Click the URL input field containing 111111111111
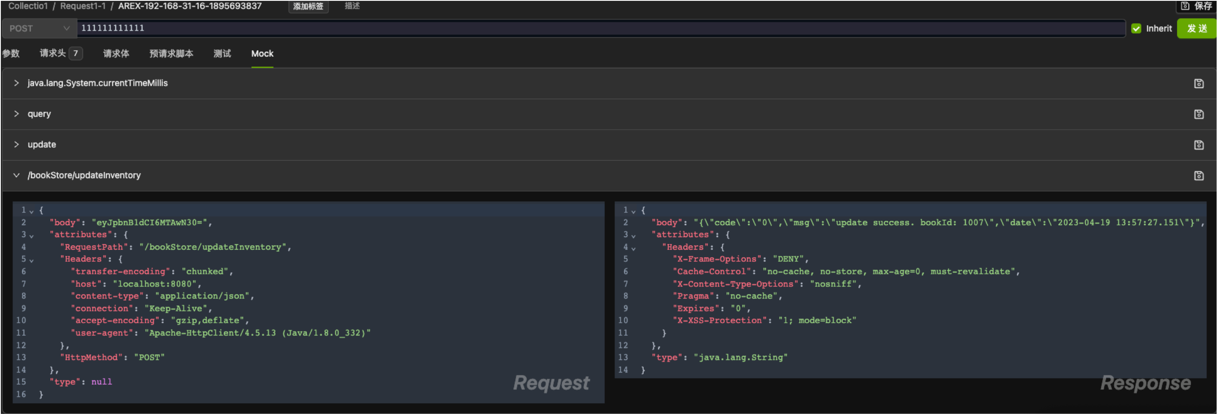 point(601,28)
